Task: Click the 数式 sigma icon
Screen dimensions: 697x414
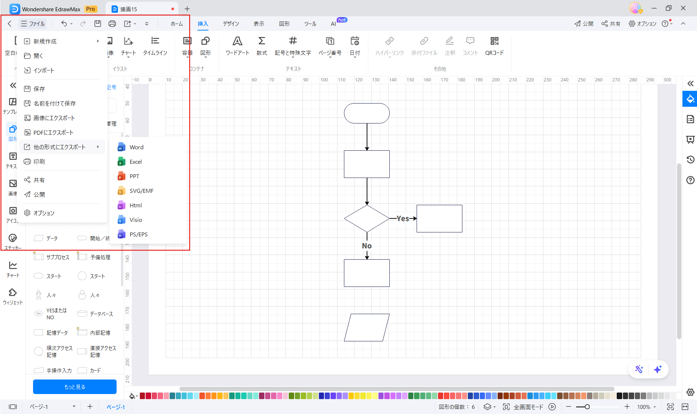Action: click(x=262, y=41)
